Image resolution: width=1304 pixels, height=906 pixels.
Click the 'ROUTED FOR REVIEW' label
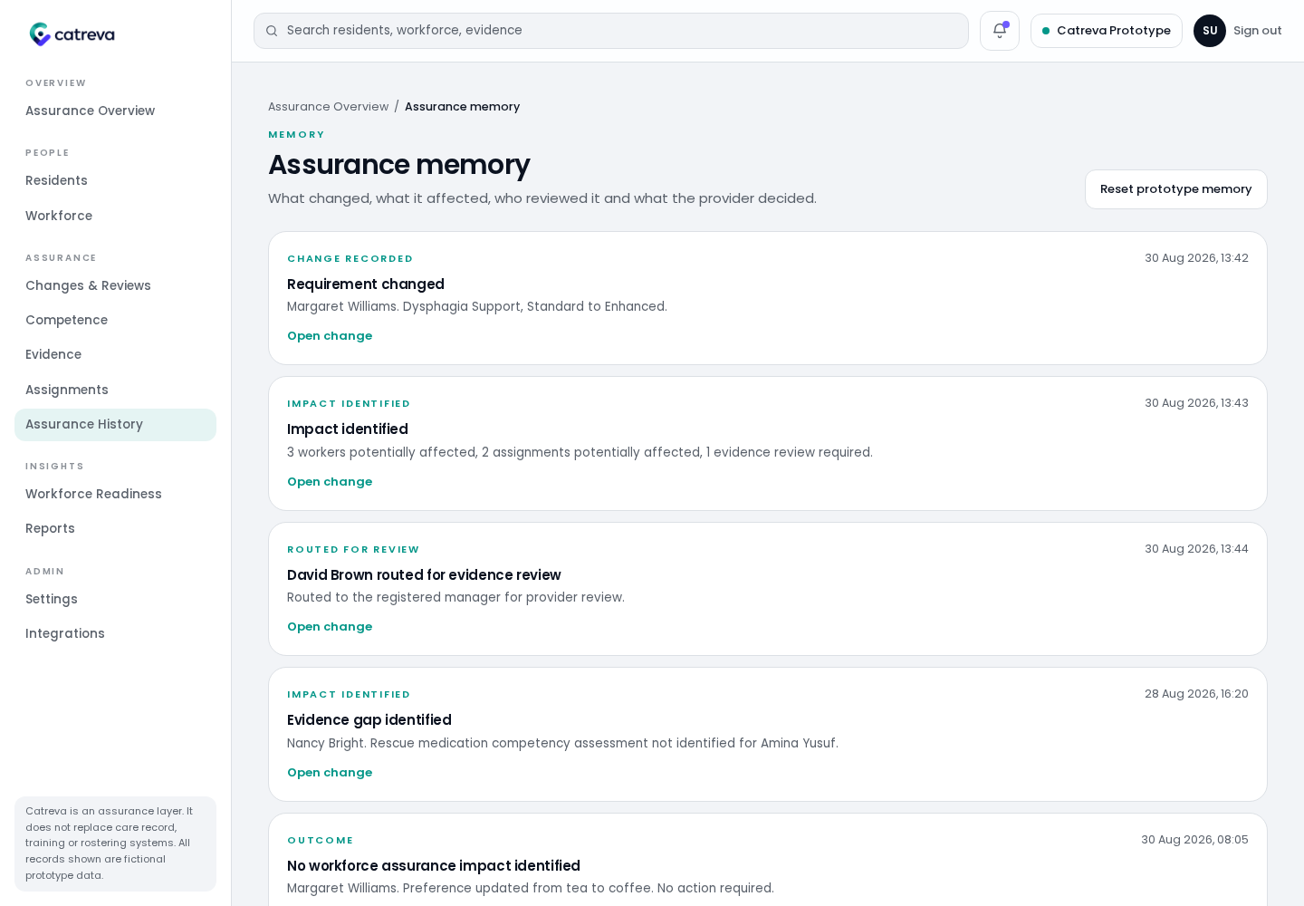(x=353, y=550)
